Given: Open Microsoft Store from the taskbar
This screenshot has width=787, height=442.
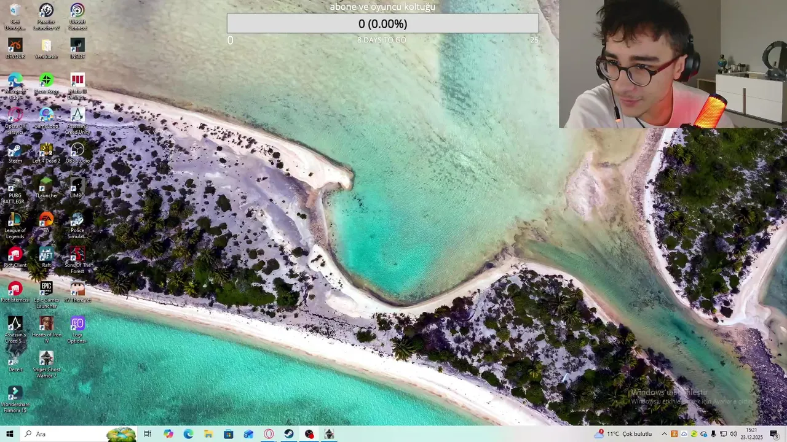Looking at the screenshot, I should 228,434.
